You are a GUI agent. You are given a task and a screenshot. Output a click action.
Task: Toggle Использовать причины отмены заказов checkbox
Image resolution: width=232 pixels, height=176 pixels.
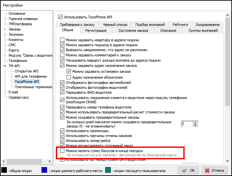coord(62,136)
